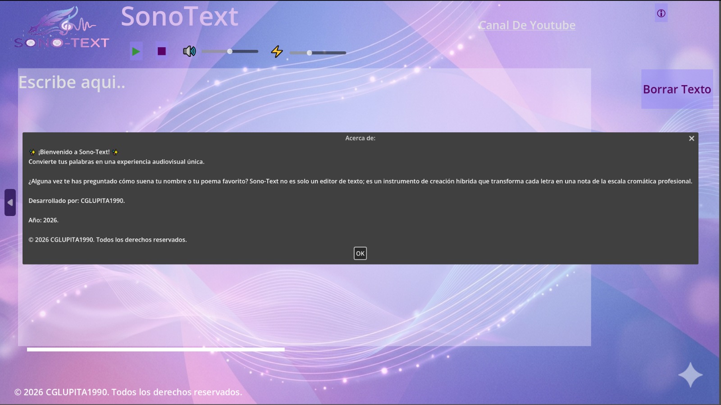Click the white progress bar under text area
The height and width of the screenshot is (405, 721).
(x=155, y=349)
